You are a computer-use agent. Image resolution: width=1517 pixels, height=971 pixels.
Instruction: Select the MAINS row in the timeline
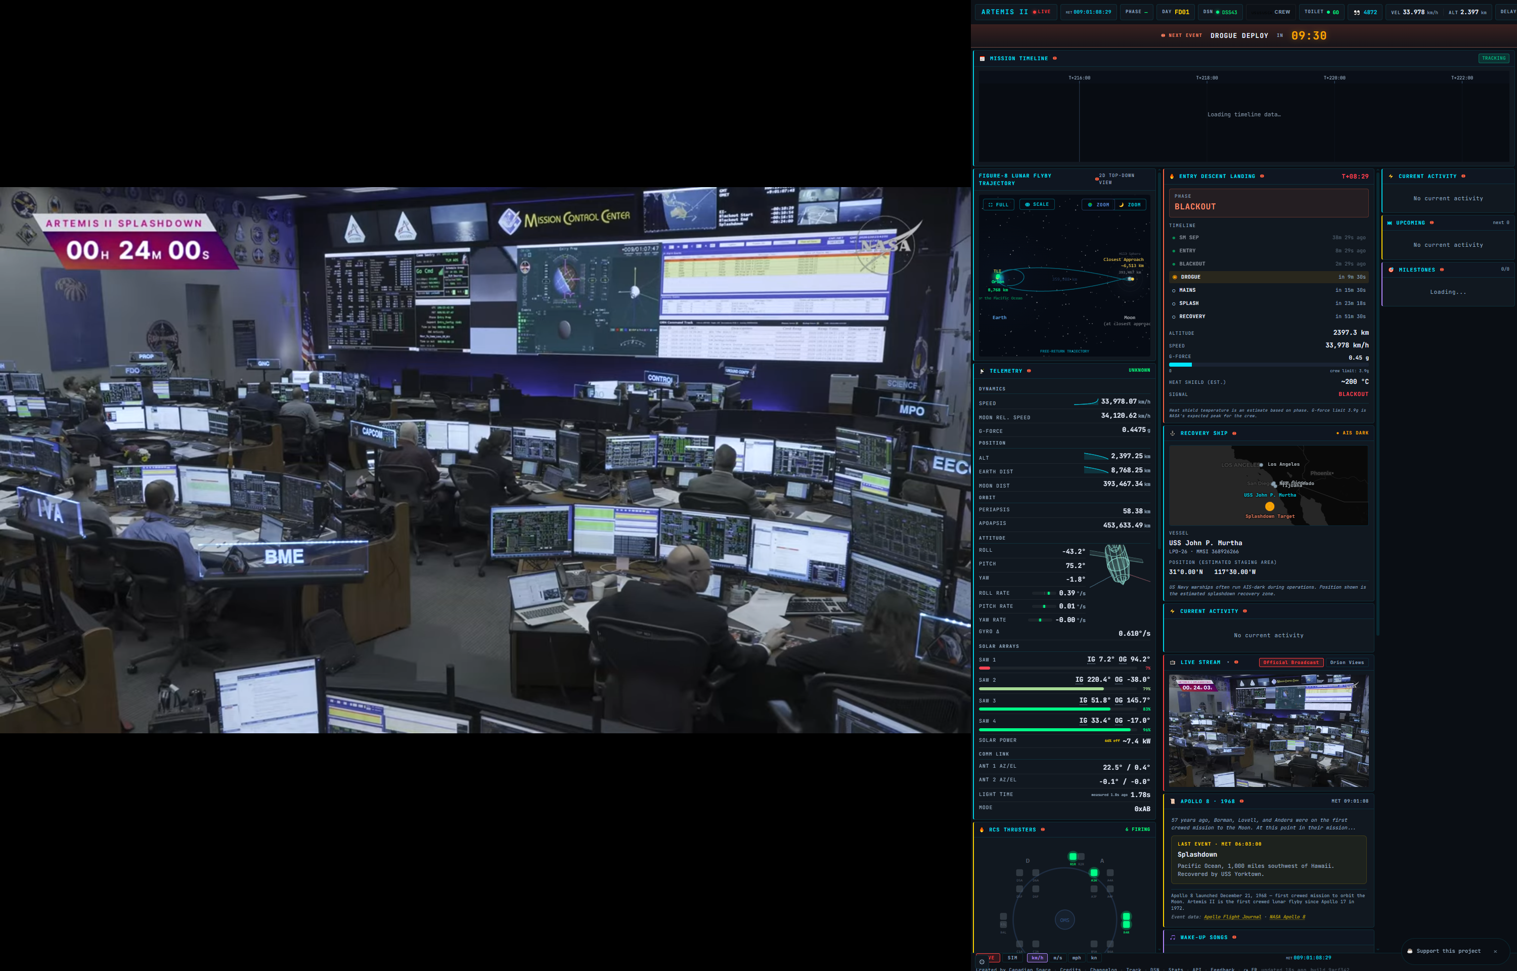1269,291
